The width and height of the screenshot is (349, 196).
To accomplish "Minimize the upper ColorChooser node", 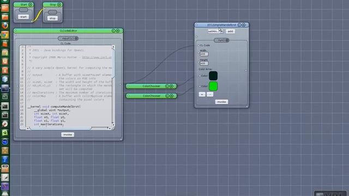I will click(x=167, y=86).
